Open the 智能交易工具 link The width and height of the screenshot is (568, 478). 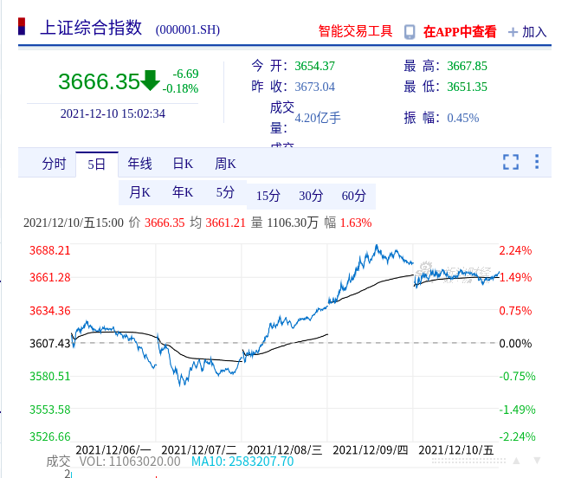coord(354,32)
